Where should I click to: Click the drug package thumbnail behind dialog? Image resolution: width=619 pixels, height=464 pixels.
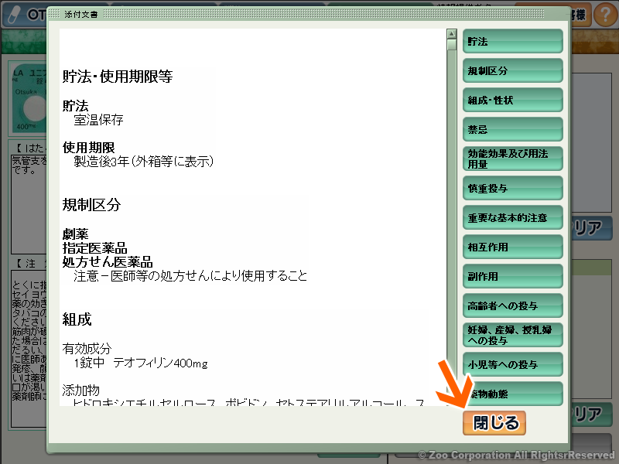coord(29,99)
